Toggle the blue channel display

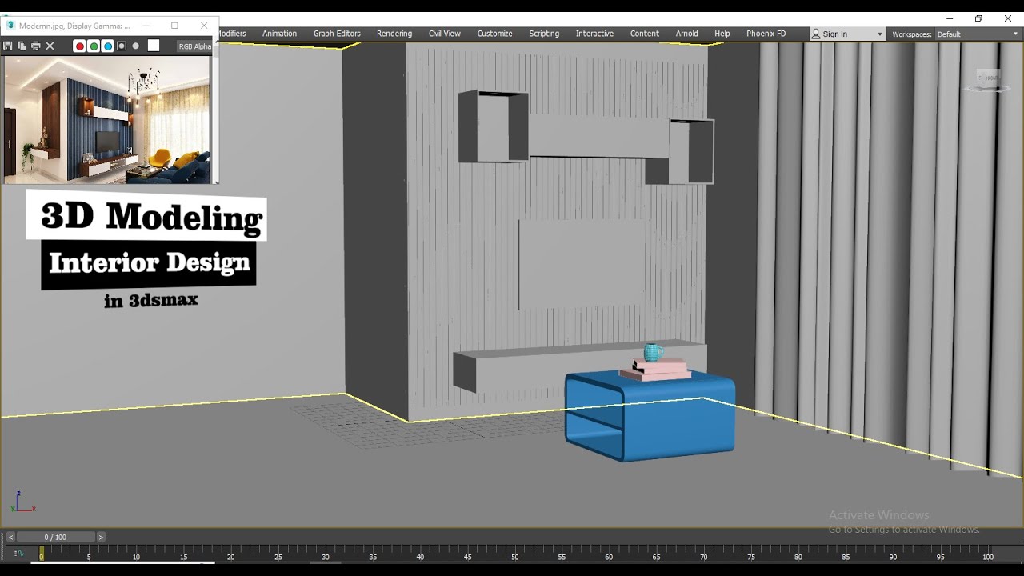pyautogui.click(x=108, y=46)
